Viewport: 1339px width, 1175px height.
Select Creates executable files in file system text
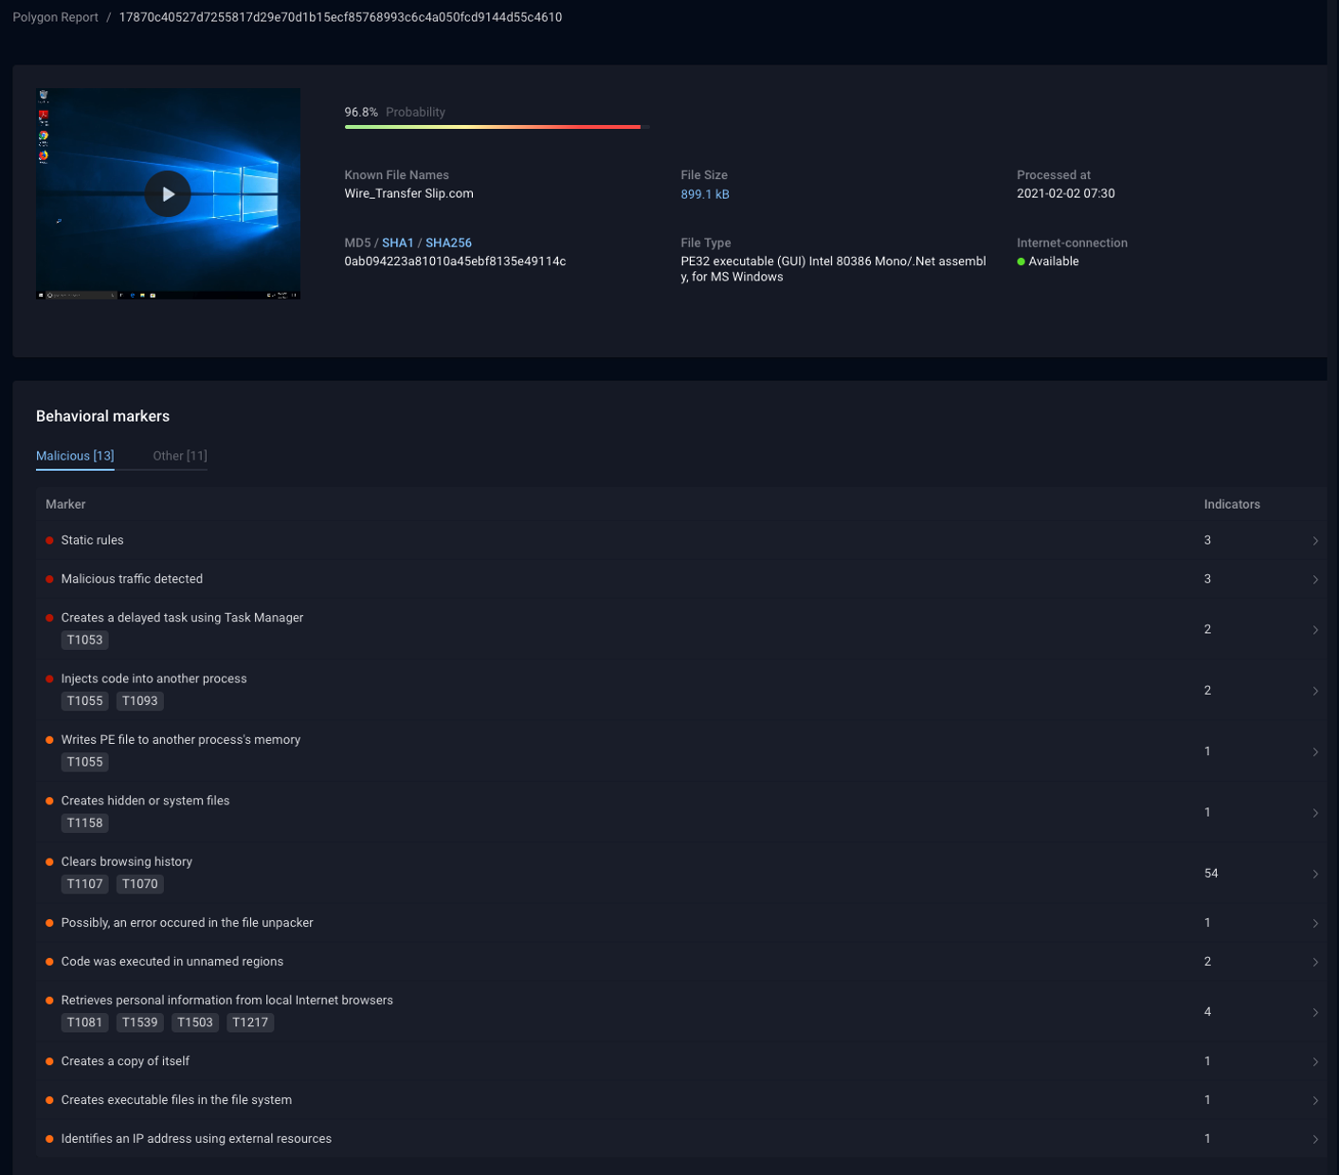(x=176, y=1100)
